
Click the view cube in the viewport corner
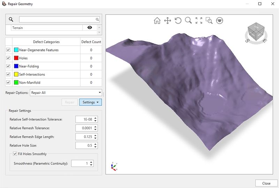point(256,31)
